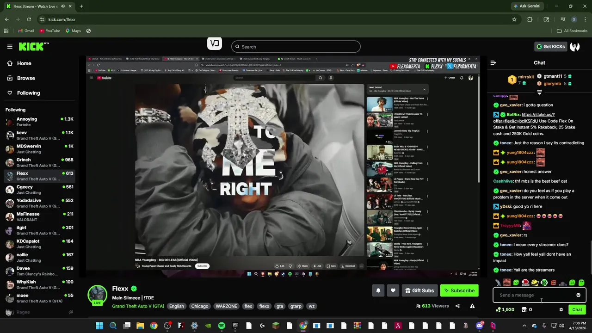Bookmark this page star icon
This screenshot has width=592, height=333.
[514, 19]
